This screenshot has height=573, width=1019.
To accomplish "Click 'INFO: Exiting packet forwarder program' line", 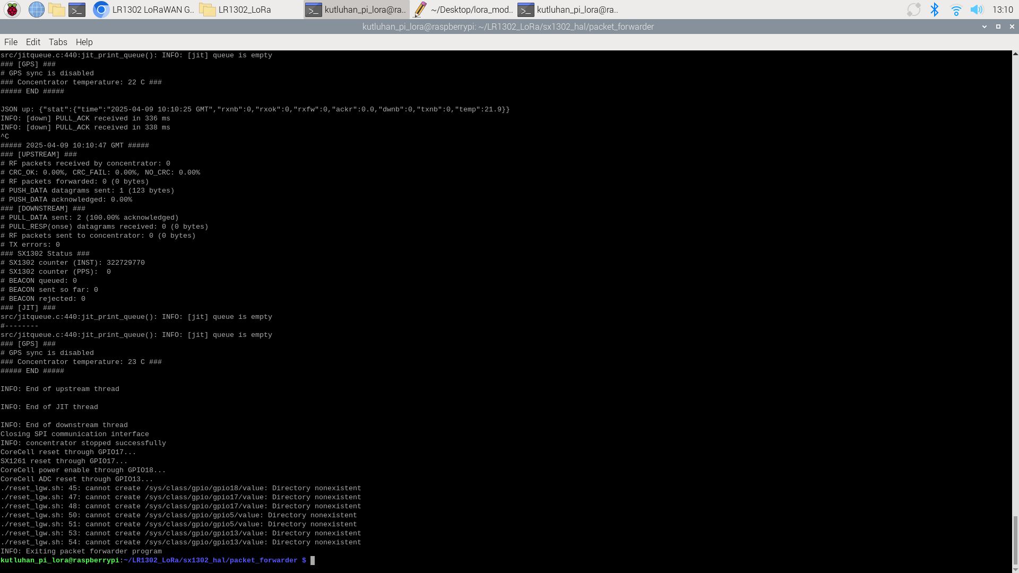I will [x=81, y=551].
